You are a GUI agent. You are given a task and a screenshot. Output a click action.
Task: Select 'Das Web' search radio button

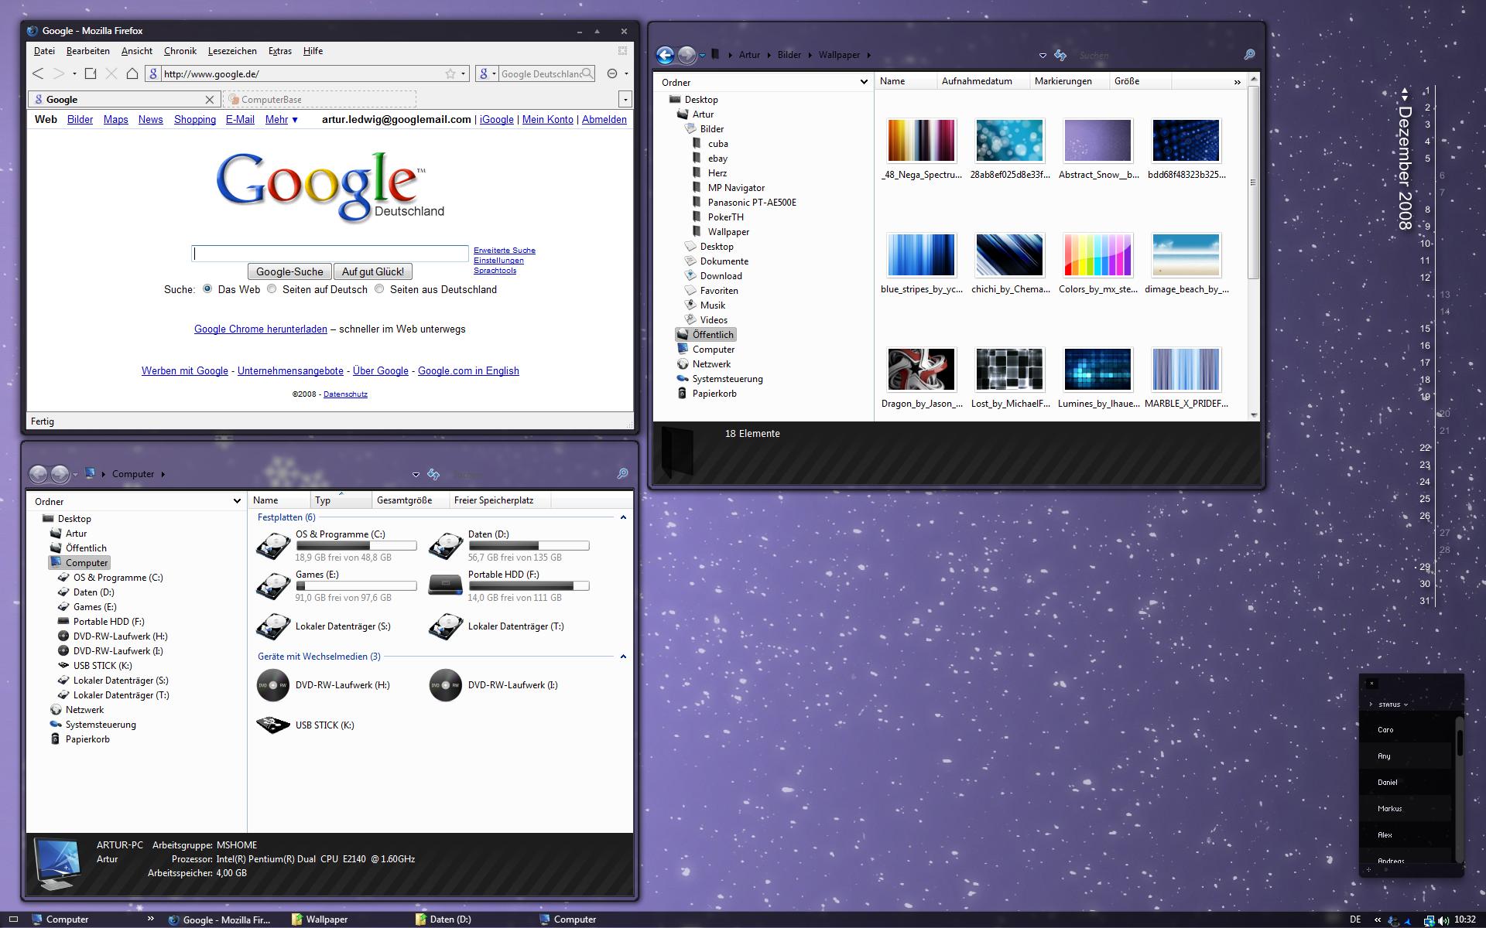(207, 288)
